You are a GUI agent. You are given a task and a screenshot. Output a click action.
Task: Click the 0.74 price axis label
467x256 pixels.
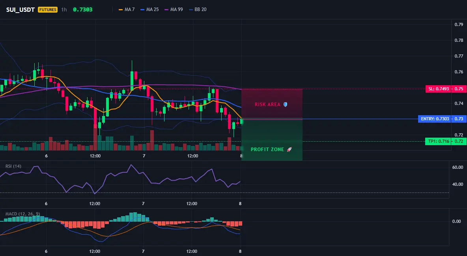pos(459,103)
